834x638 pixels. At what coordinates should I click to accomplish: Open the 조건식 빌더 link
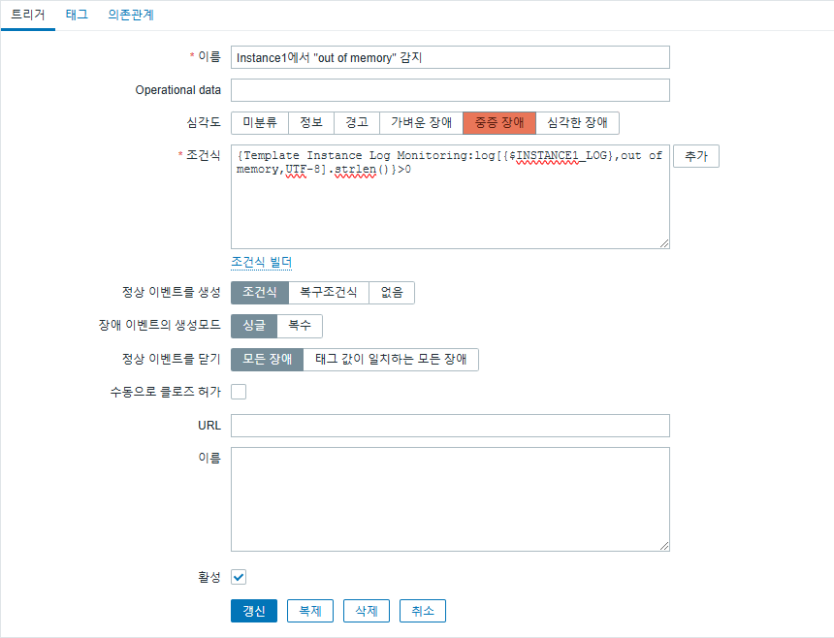point(261,262)
